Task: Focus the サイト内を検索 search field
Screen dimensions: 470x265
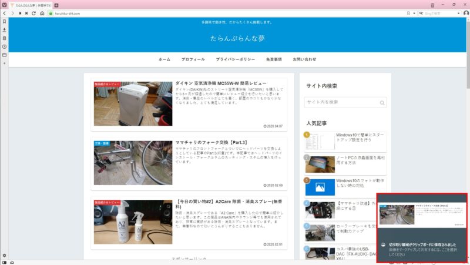Action: tap(345, 102)
